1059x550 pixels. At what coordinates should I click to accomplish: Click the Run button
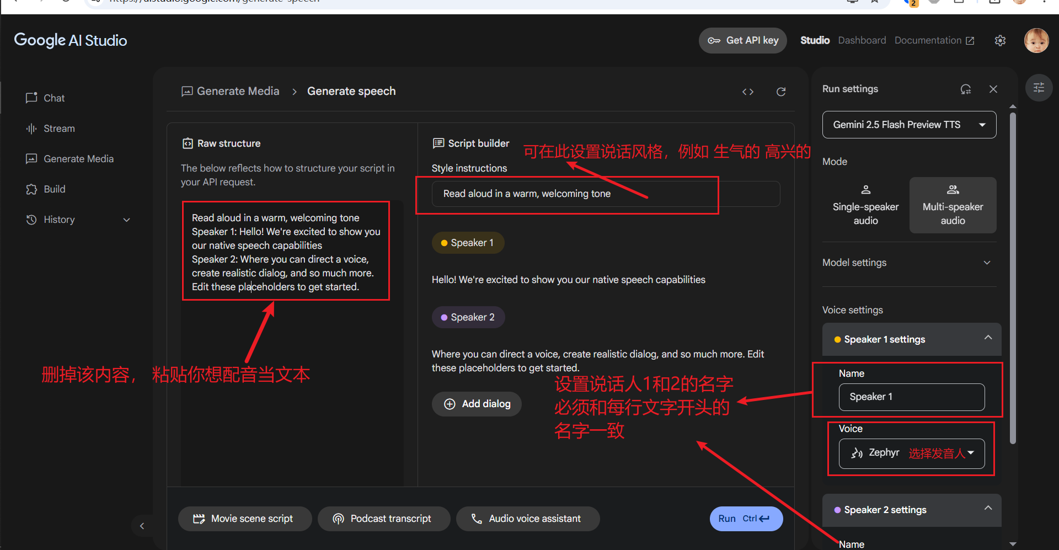click(746, 519)
